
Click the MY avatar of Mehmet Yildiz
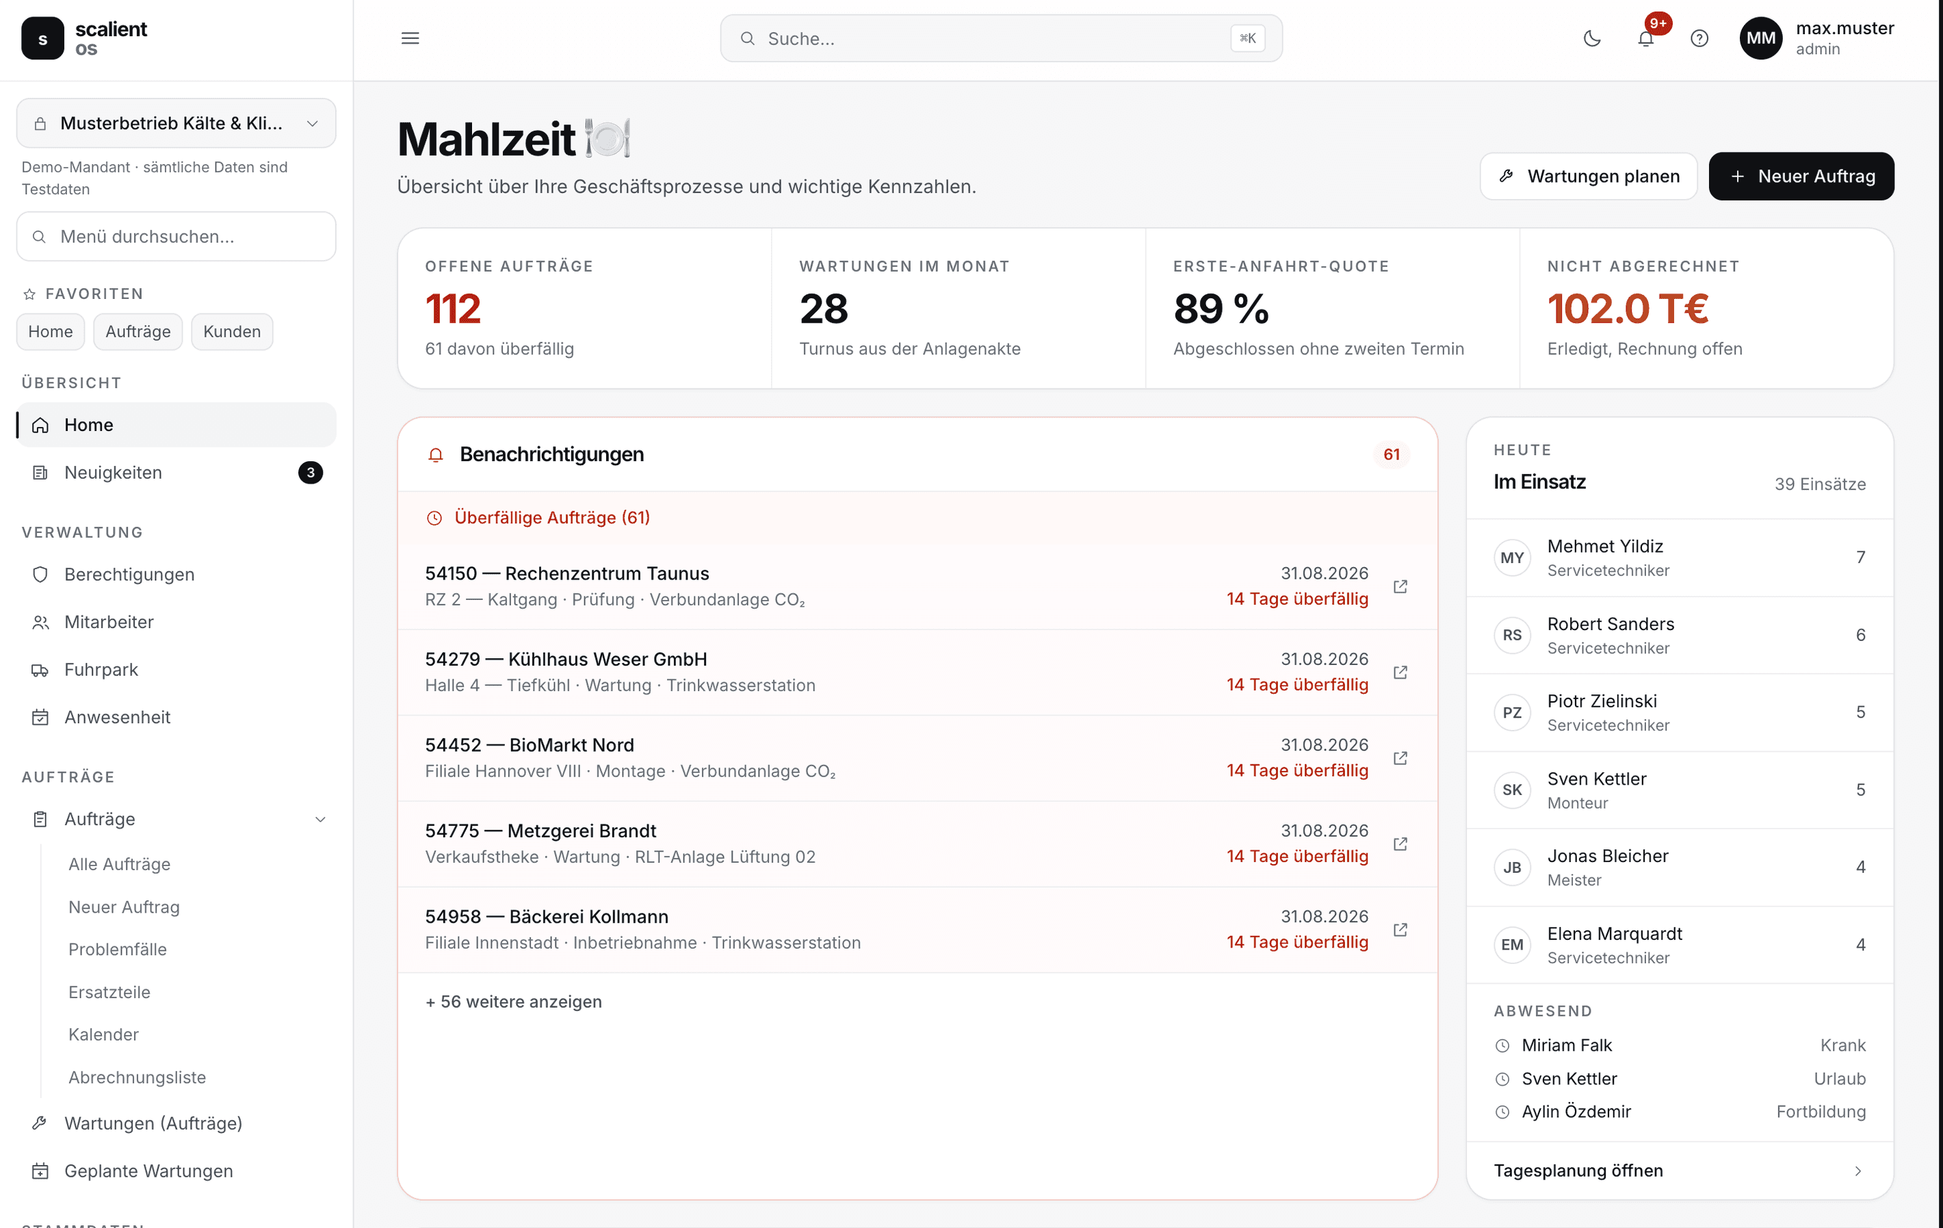(x=1512, y=558)
